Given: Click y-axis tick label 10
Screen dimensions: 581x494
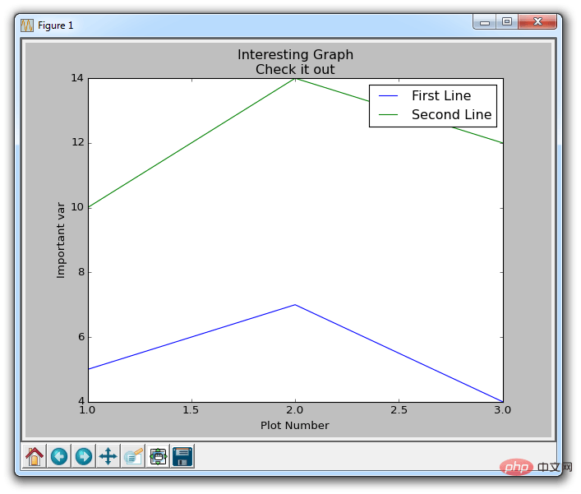Looking at the screenshot, I should click(x=77, y=207).
